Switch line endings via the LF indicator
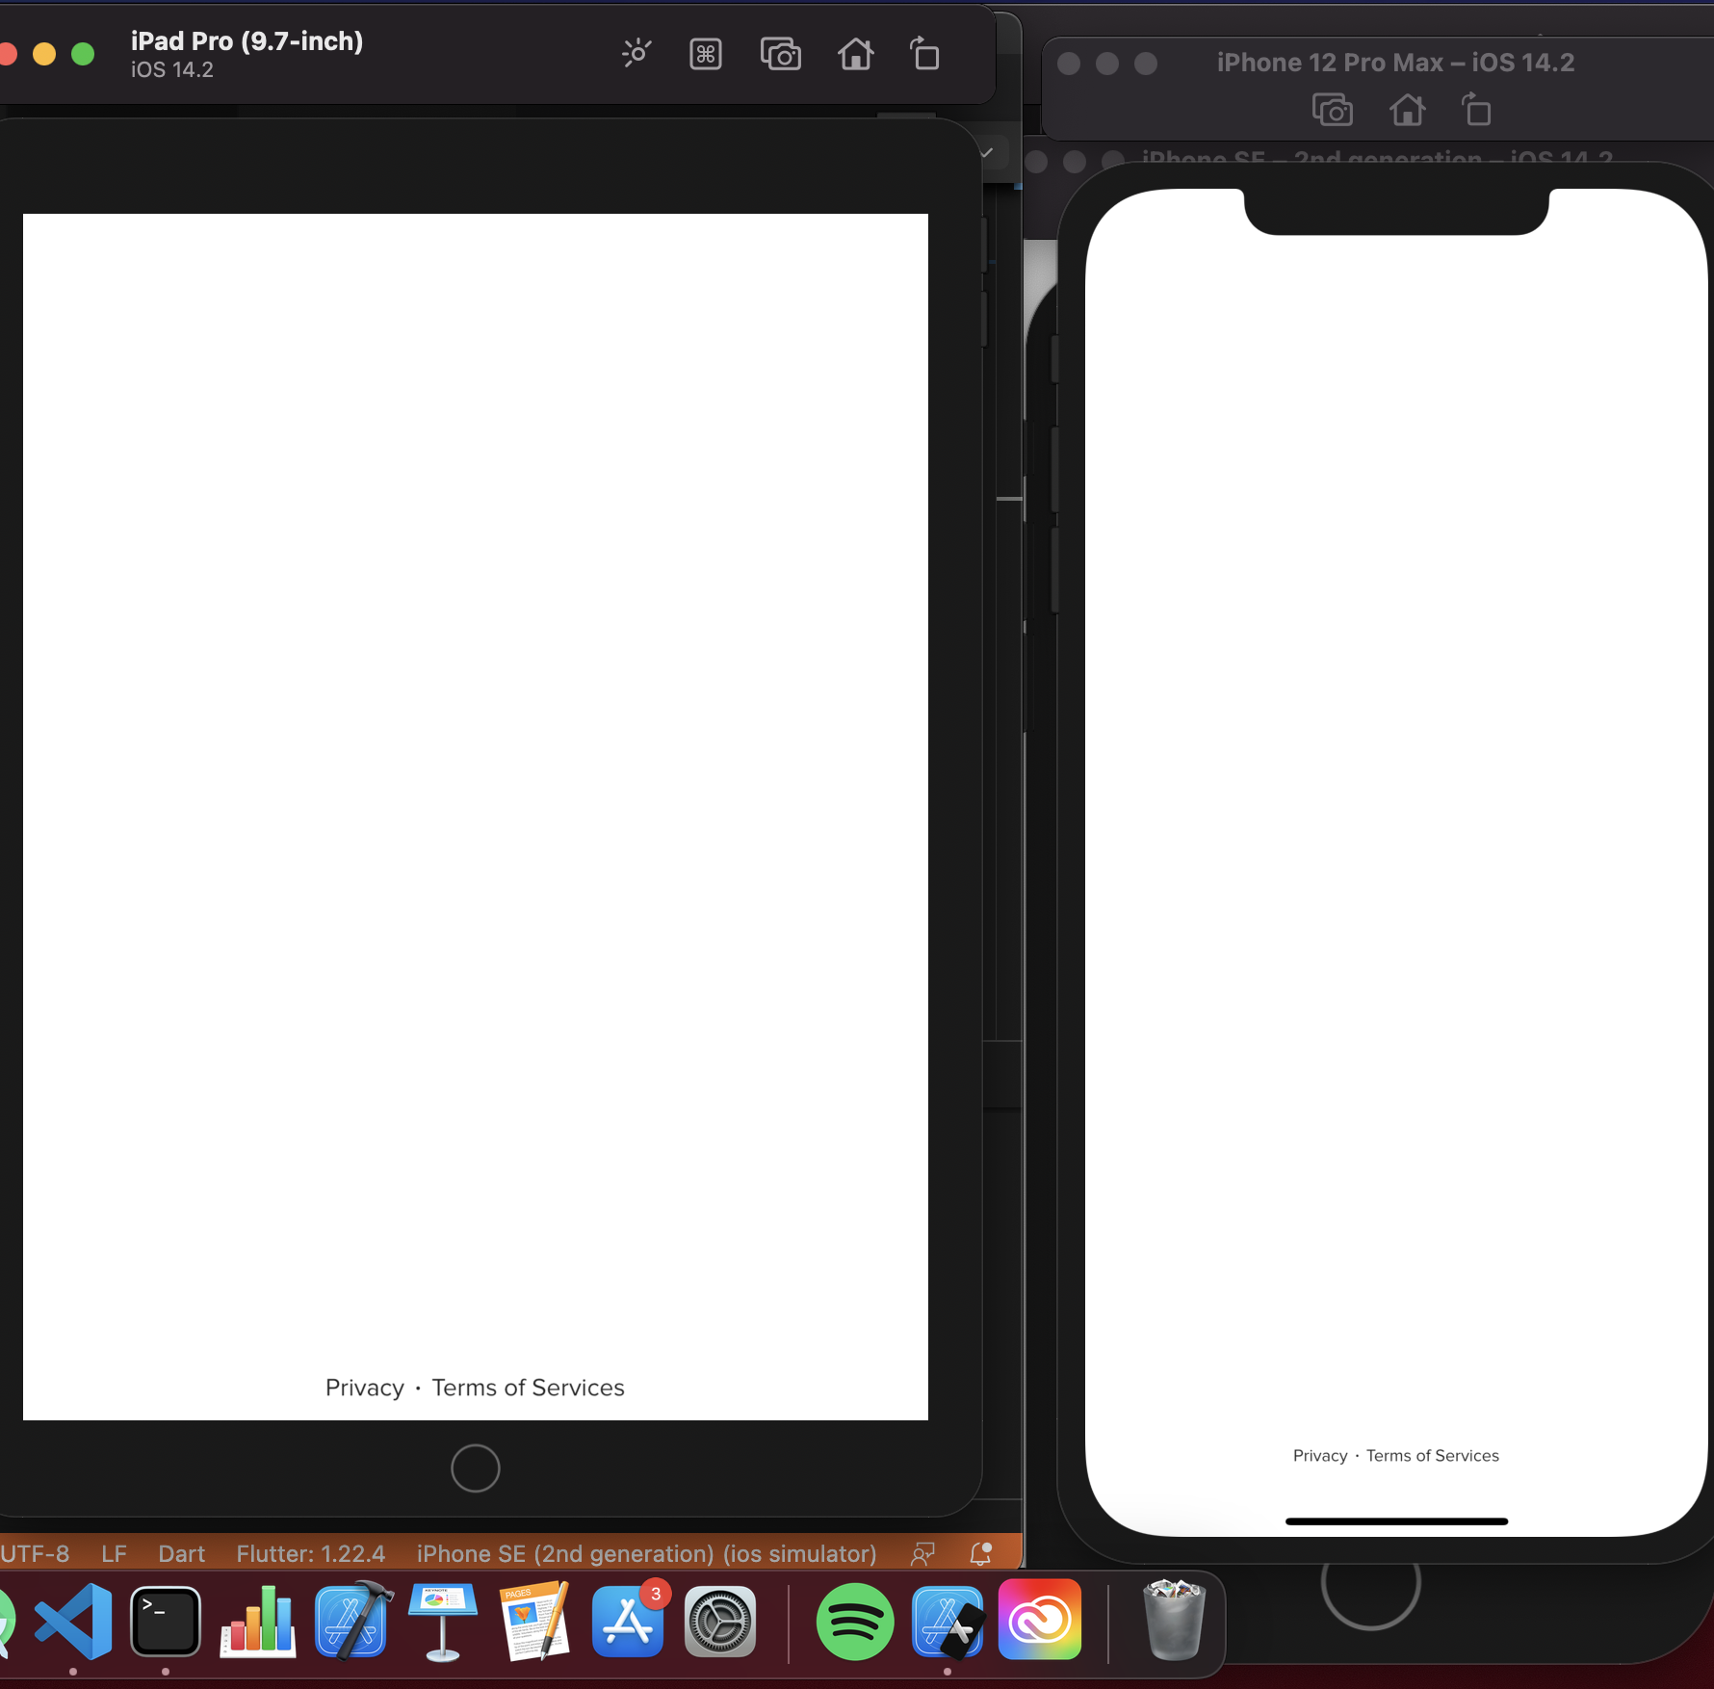This screenshot has height=1689, width=1714. 113,1552
